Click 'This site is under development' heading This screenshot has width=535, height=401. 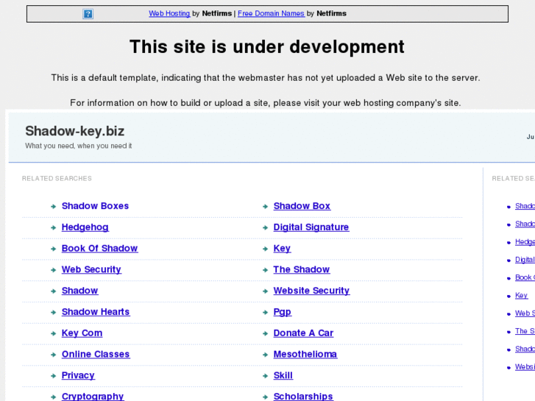coord(267,46)
